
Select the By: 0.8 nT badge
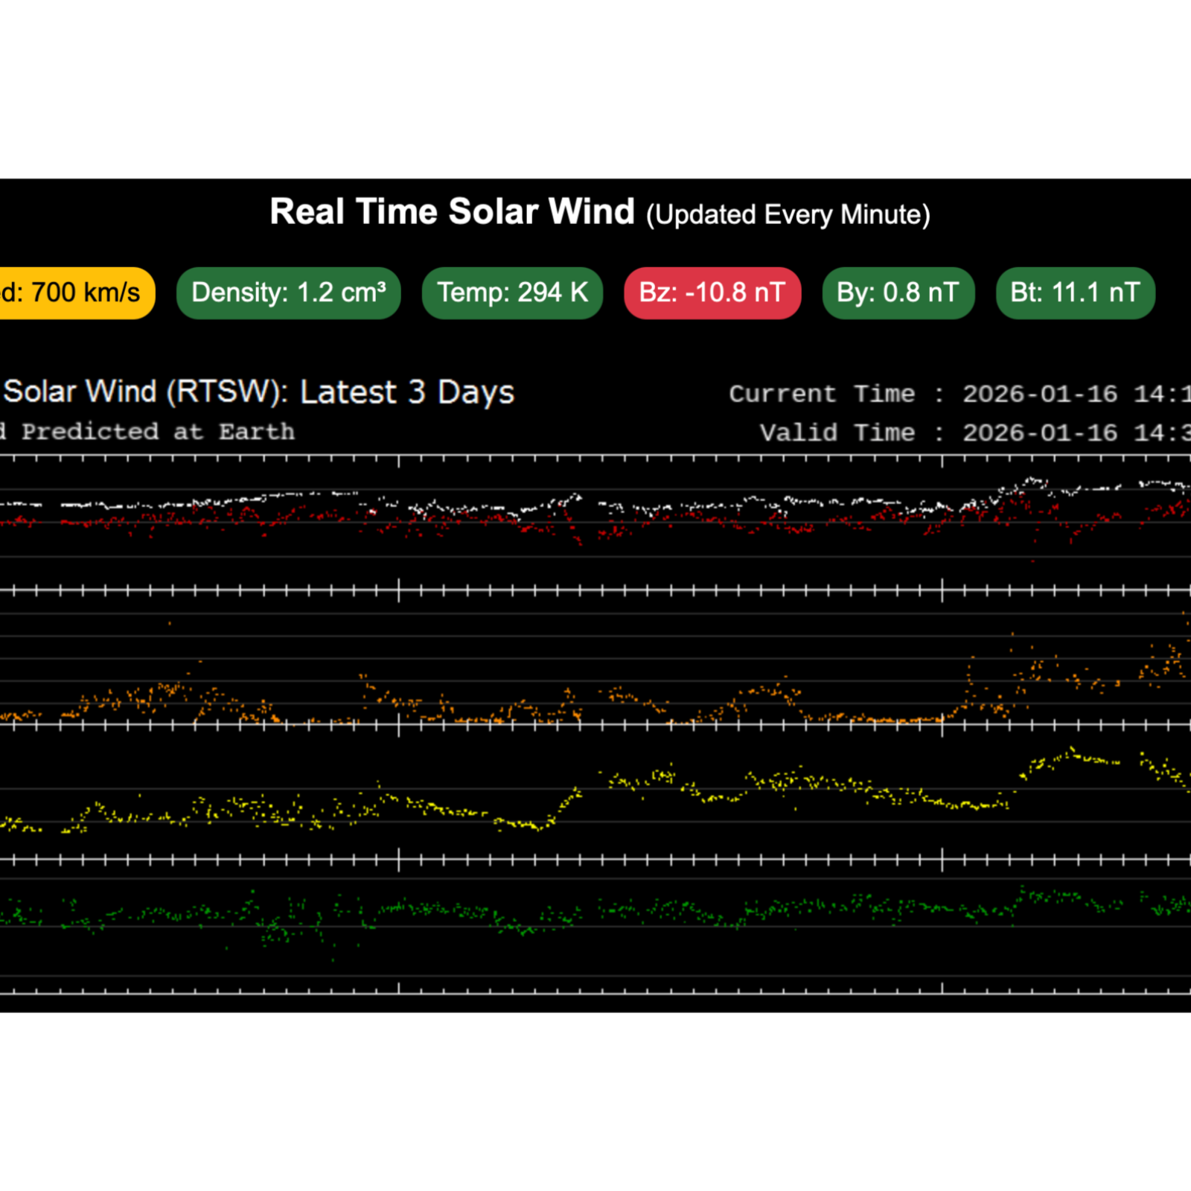pos(898,293)
